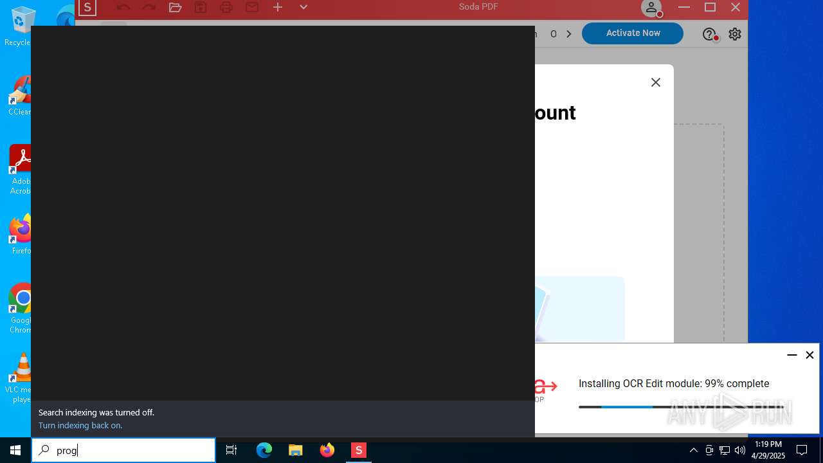Viewport: 823px width, 463px height.
Task: Select the Google Chrome desktop shortcut
Action: tap(19, 309)
